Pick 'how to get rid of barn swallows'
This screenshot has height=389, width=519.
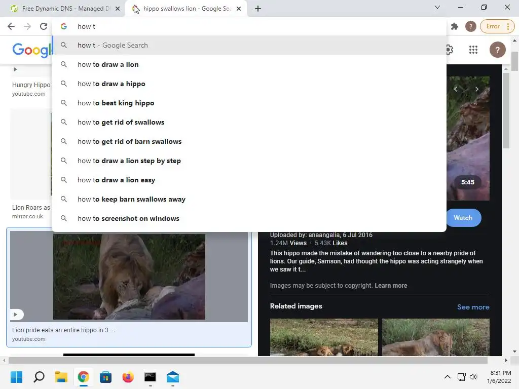(249, 141)
